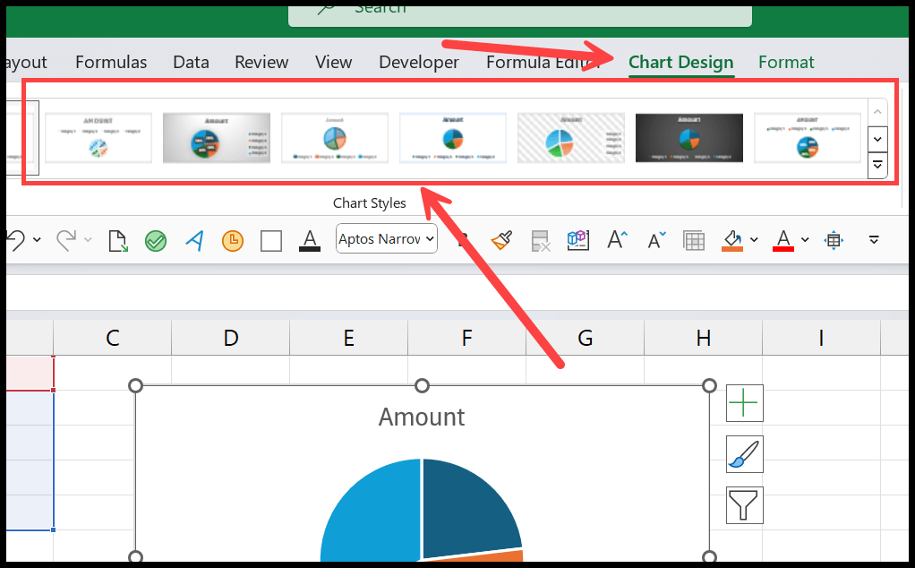The height and width of the screenshot is (568, 915).
Task: Select column H header
Action: click(703, 338)
